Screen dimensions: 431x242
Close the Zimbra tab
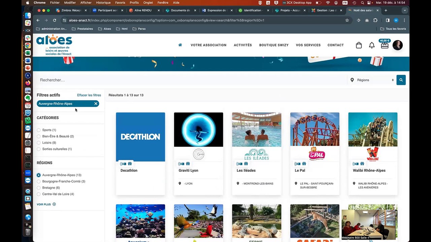pos(86,10)
